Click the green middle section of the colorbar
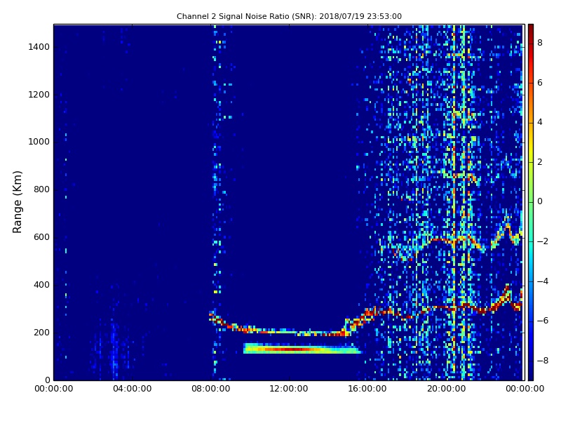The width and height of the screenshot is (561, 421). 531,201
